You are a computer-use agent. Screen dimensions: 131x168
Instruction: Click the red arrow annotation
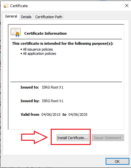click(x=34, y=137)
